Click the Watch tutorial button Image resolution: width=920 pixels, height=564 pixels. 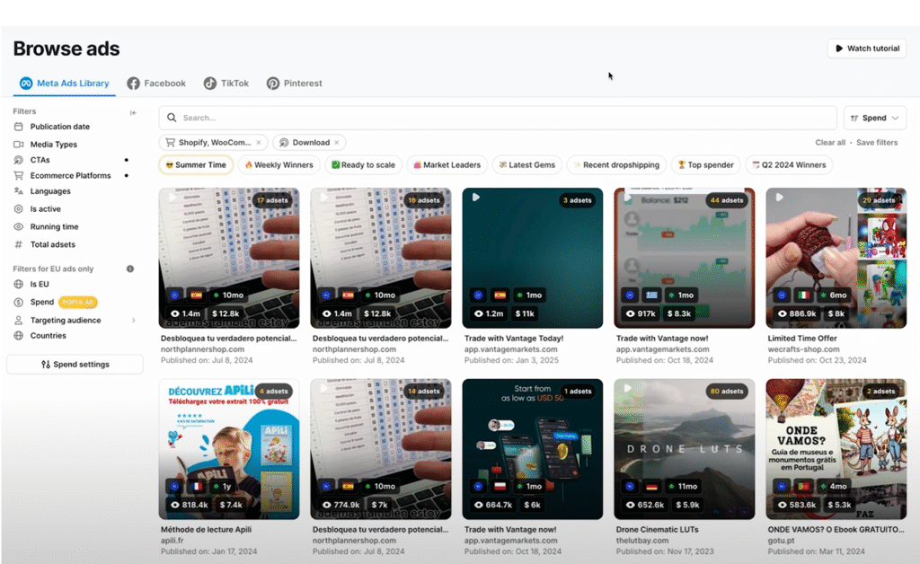867,48
